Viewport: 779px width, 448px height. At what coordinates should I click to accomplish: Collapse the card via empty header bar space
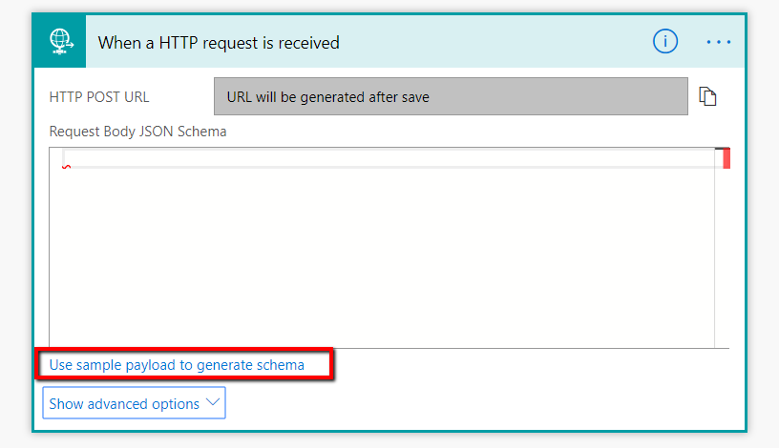click(x=496, y=43)
